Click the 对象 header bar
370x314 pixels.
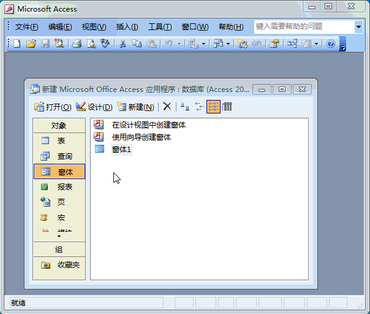coord(59,126)
